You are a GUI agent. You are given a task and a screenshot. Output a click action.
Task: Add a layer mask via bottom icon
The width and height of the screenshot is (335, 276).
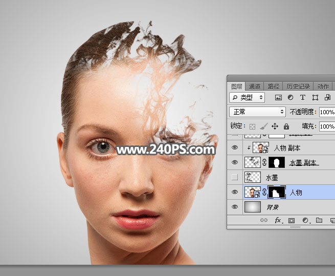[292, 220]
